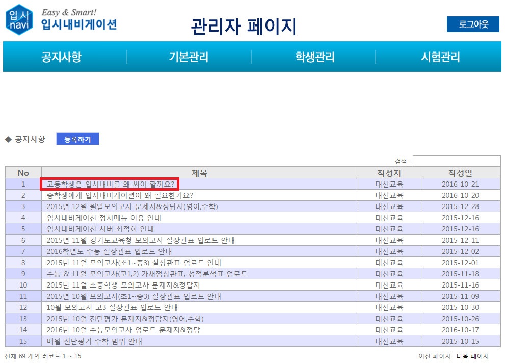Viewport: 505px width, 364px height.
Task: Open 2016년 10월 수능모의고사 업로드 notice
Action: tap(123, 330)
